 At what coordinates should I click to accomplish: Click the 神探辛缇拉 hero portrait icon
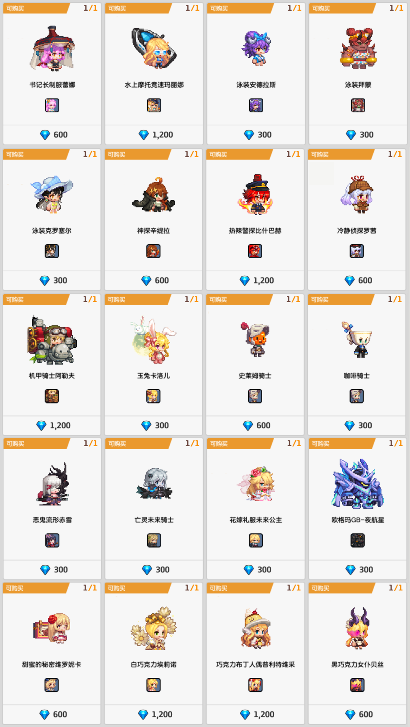[x=153, y=251]
